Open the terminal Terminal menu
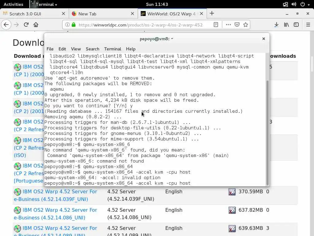Screen dimensions: 314x236 pyautogui.click(x=113, y=49)
